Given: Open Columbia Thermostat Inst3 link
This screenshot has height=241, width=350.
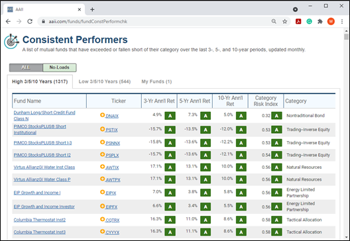Looking at the screenshot, I should tap(40, 232).
